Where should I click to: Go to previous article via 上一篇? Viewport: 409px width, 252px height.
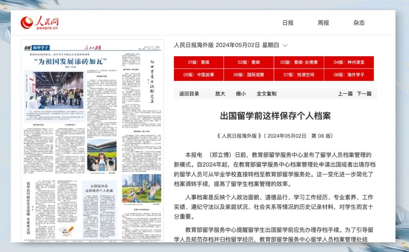tap(345, 93)
